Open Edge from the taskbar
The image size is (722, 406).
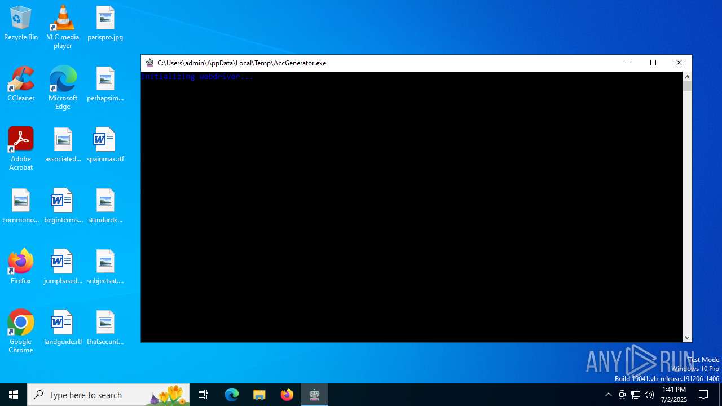232,395
